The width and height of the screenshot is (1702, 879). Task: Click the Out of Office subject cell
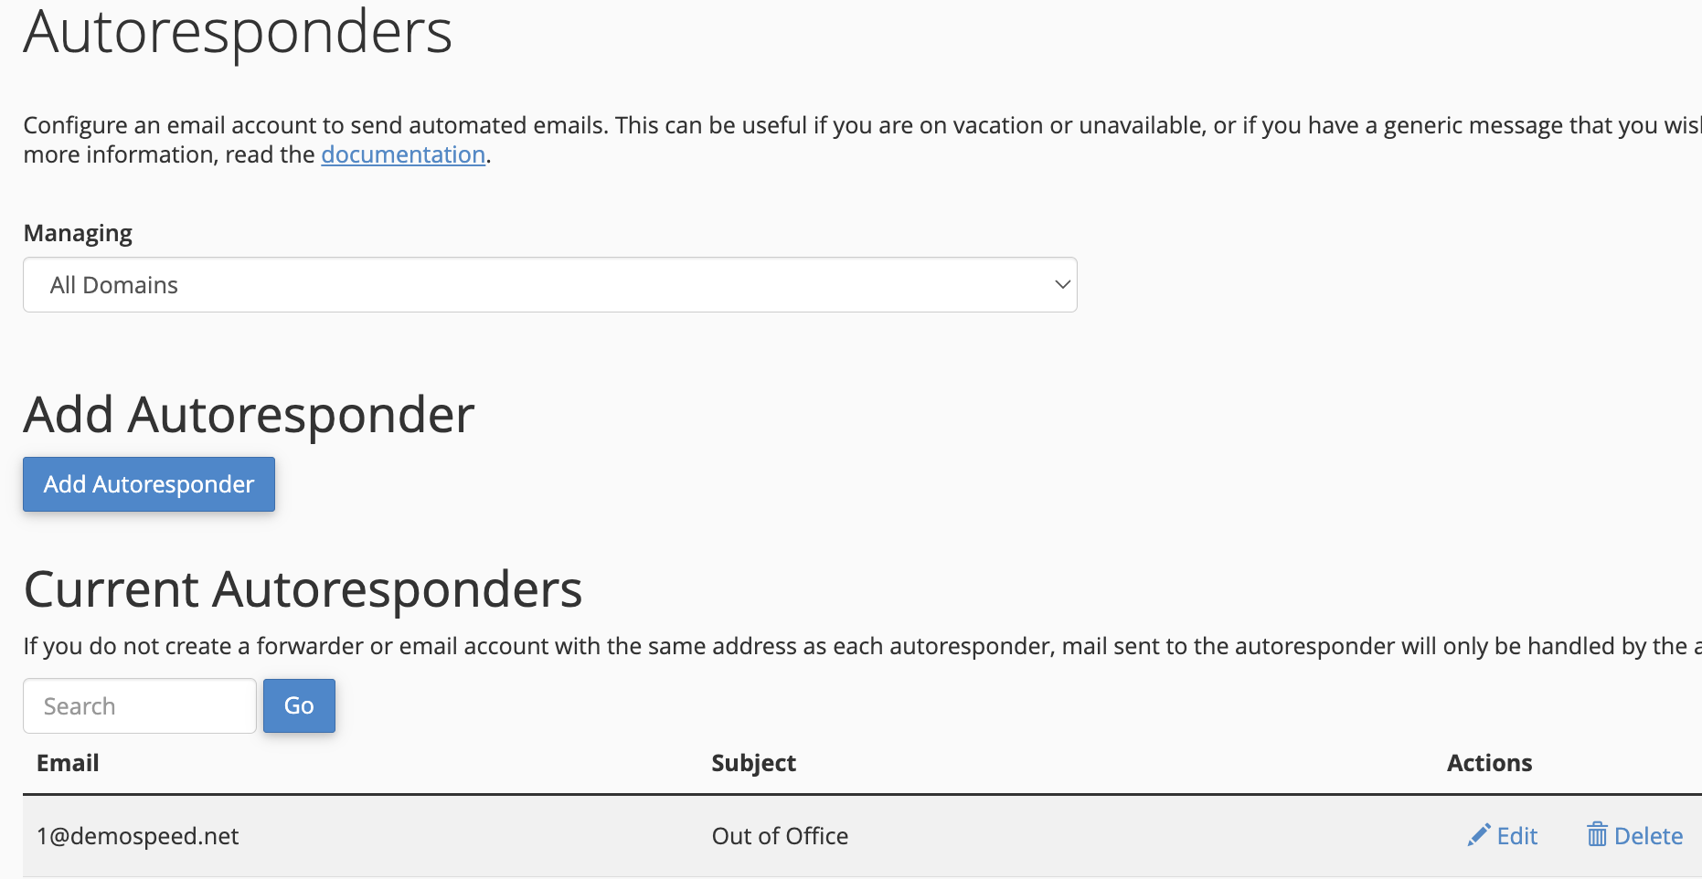[x=780, y=836]
